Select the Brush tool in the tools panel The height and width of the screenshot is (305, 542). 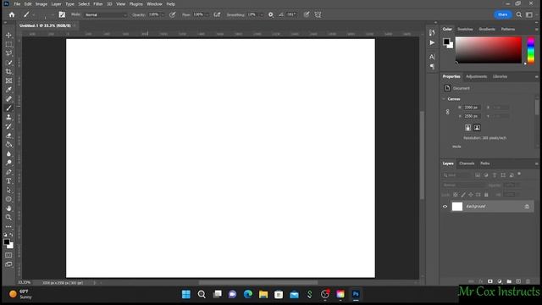(8, 108)
